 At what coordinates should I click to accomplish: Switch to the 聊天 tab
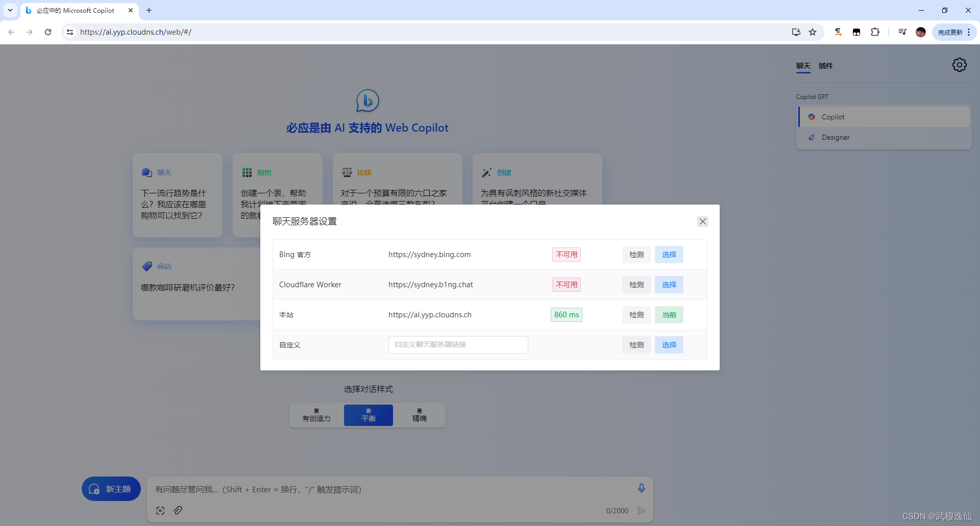pyautogui.click(x=802, y=66)
